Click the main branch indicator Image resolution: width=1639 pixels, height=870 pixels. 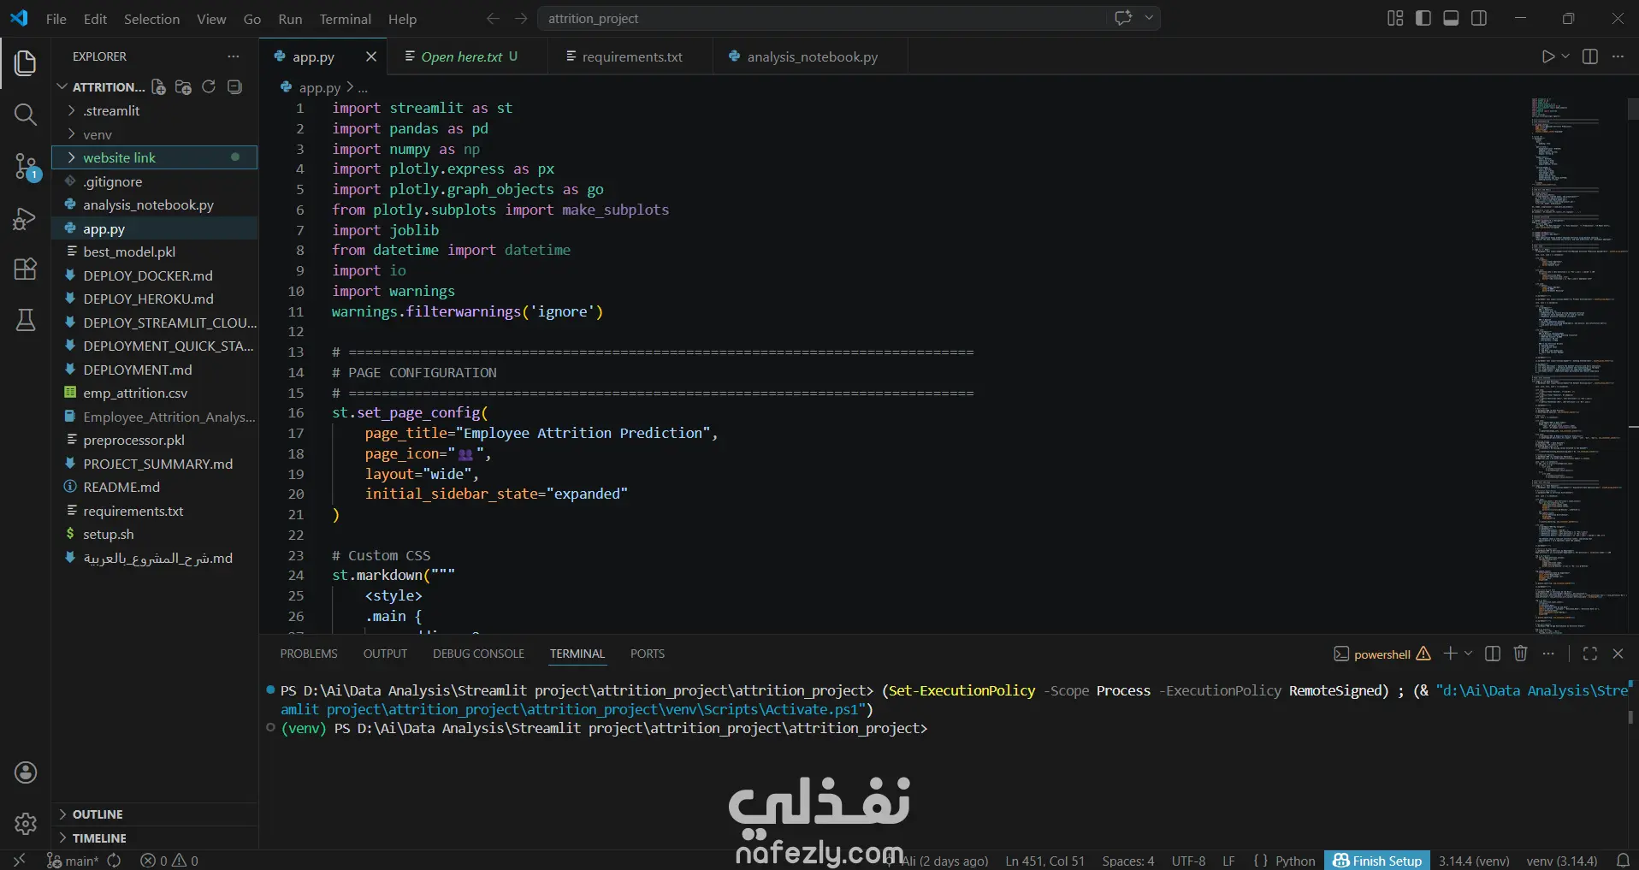(x=73, y=861)
